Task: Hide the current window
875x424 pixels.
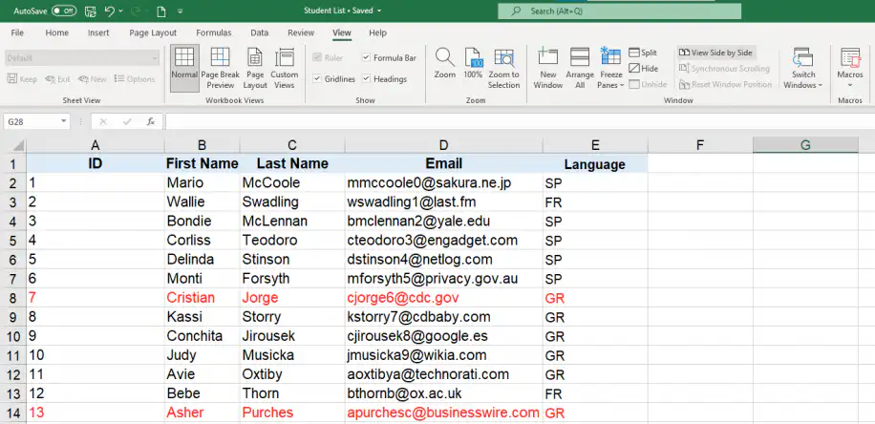Action: point(644,68)
